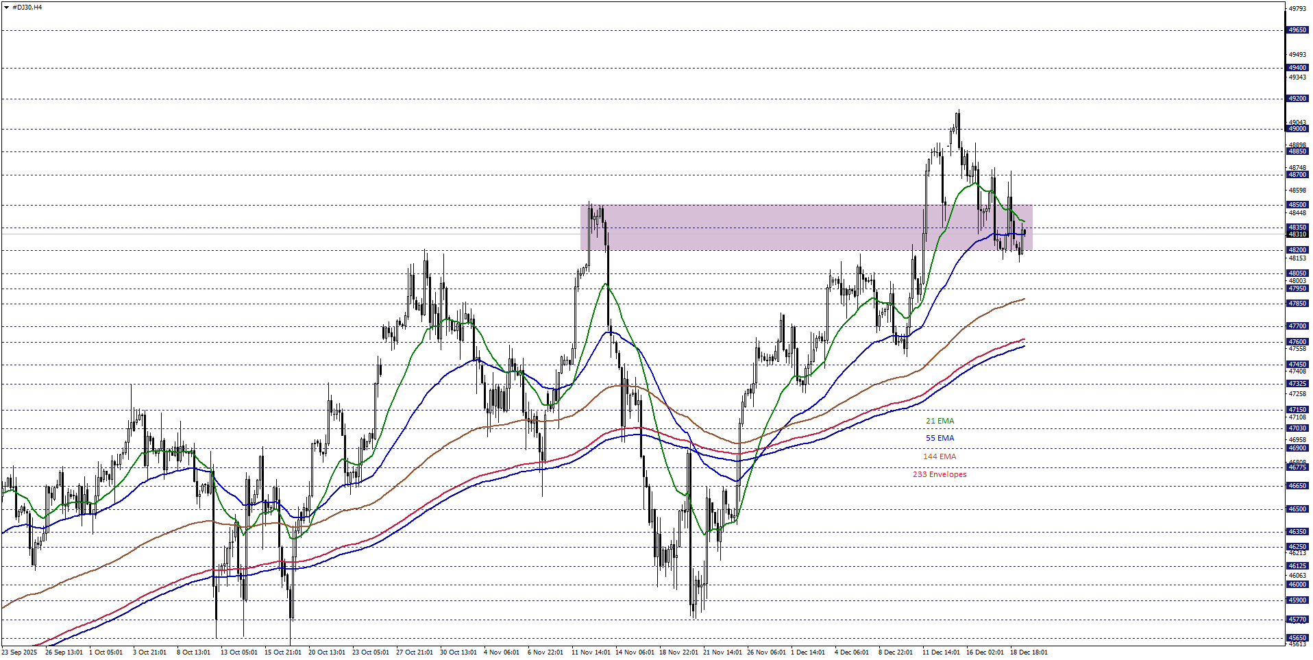Click the 49400 price level label
1313x660 pixels.
(1297, 68)
